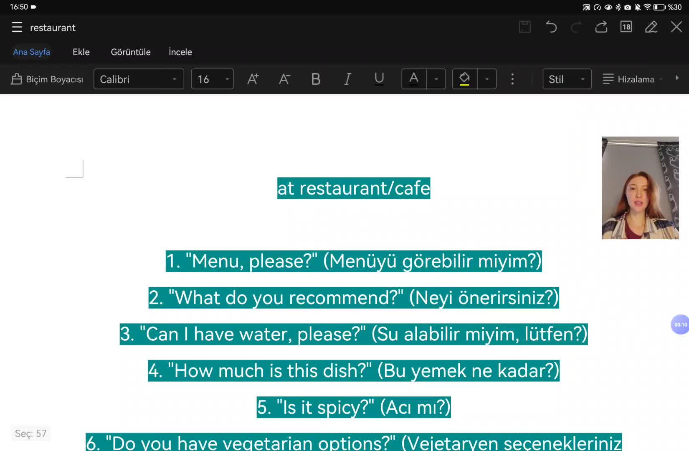
Task: Switch to Ana Sayfa tab
Action: coord(32,52)
